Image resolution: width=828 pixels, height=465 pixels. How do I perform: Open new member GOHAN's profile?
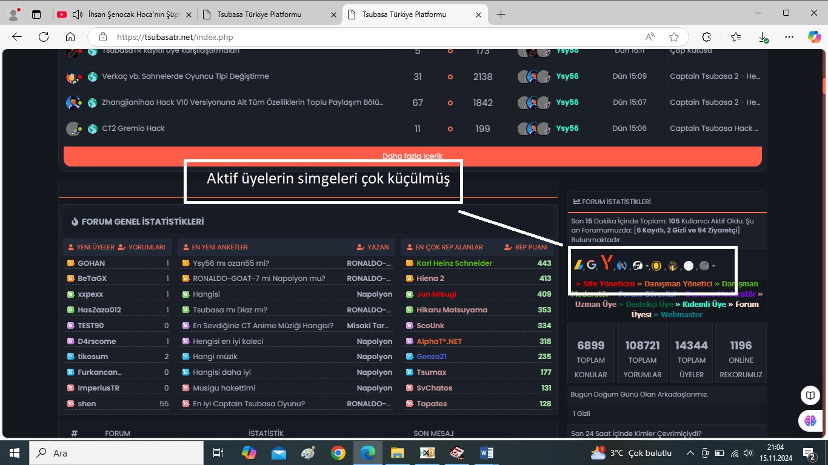click(92, 263)
